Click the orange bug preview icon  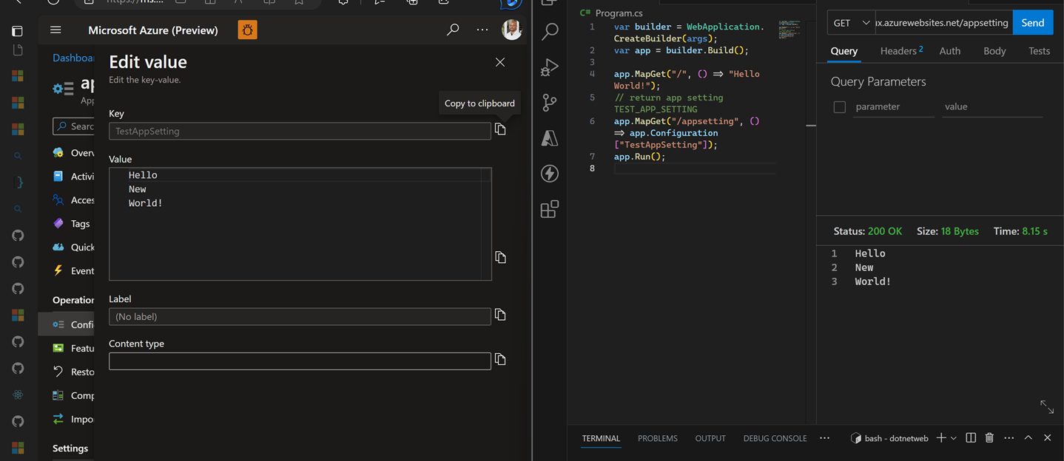tap(247, 30)
